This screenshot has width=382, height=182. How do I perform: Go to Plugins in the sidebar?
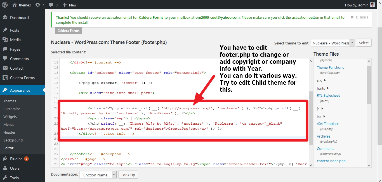point(16,159)
